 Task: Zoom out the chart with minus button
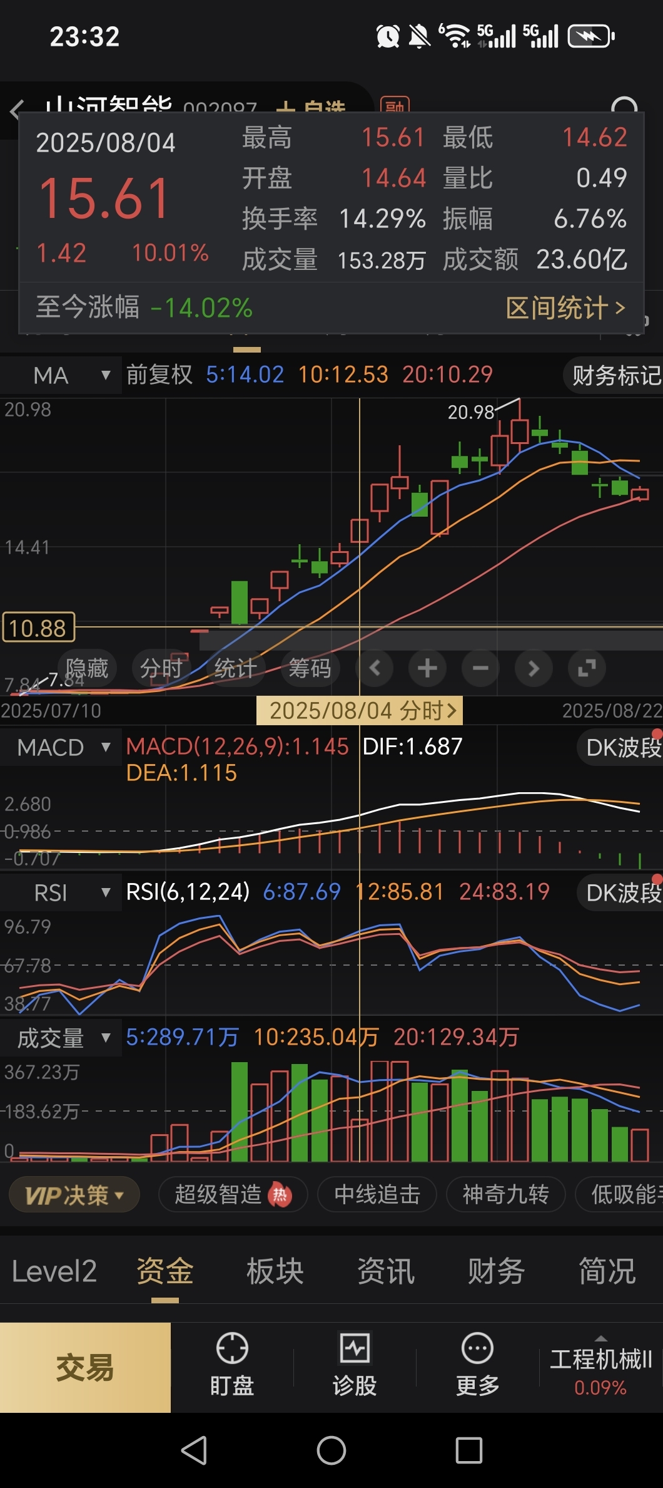click(480, 668)
